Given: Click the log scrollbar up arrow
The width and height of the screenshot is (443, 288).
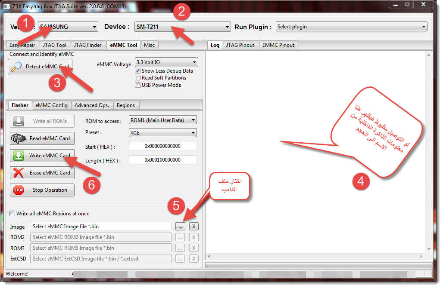Looking at the screenshot, I should tap(429, 55).
